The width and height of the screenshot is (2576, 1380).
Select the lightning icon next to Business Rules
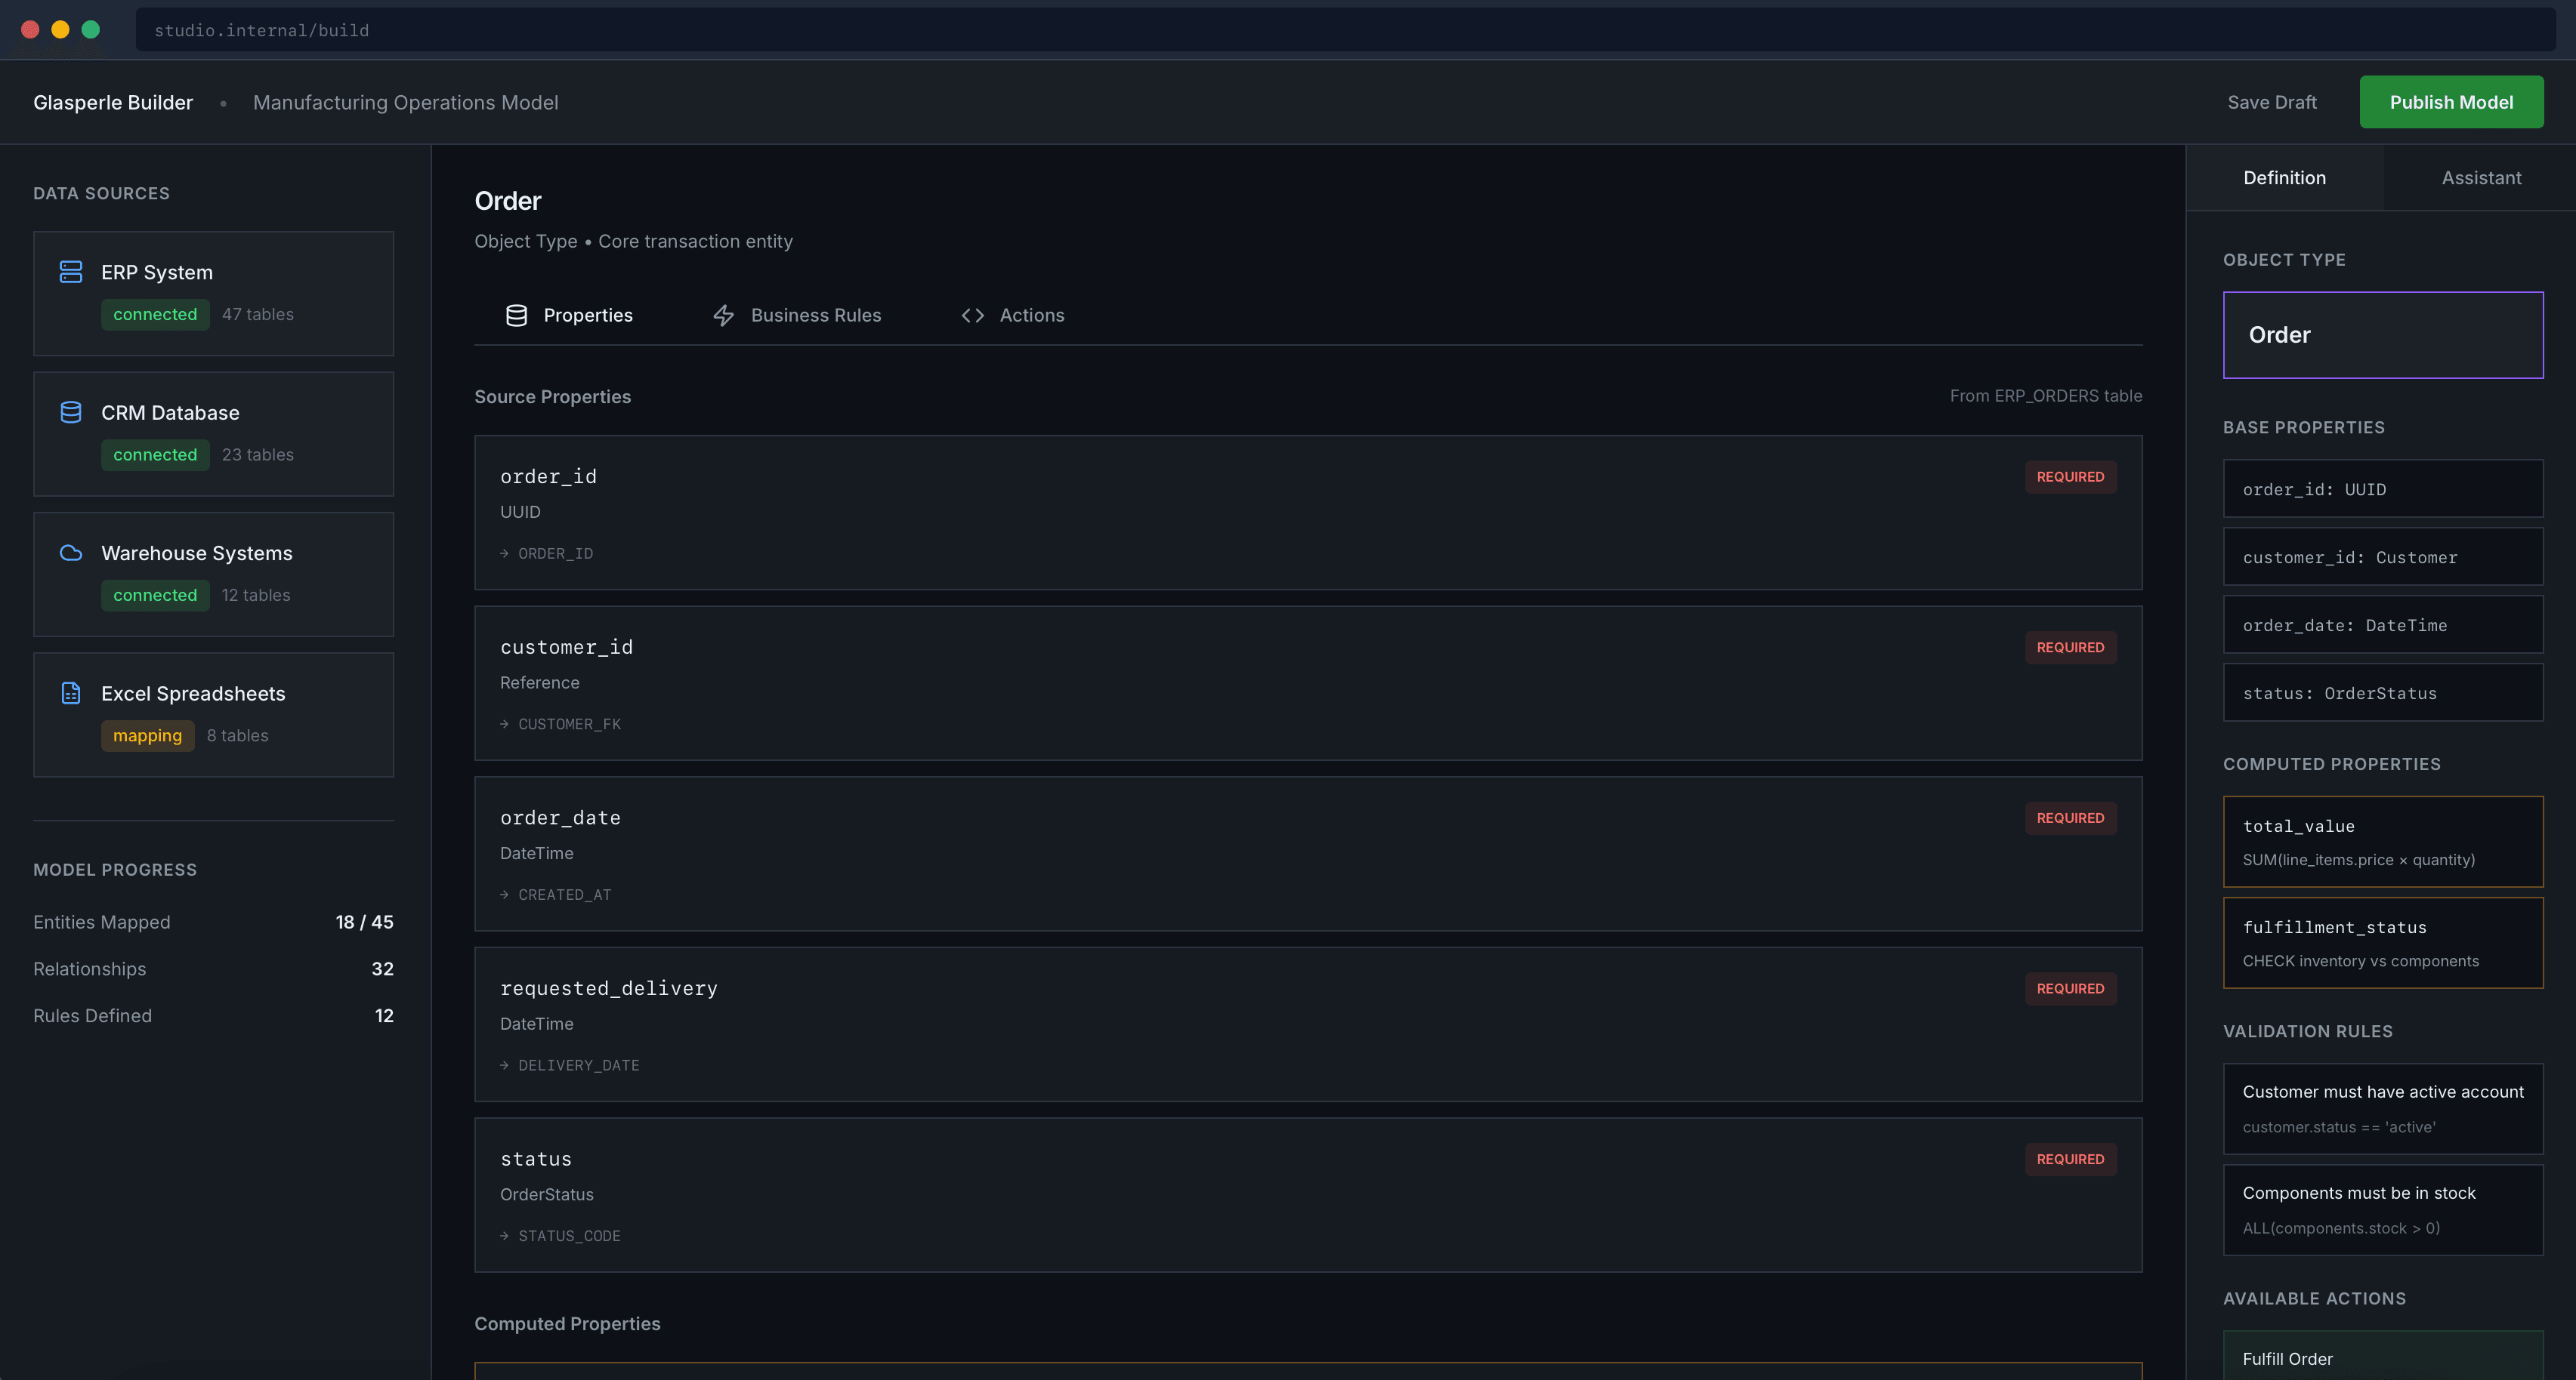[x=724, y=314]
